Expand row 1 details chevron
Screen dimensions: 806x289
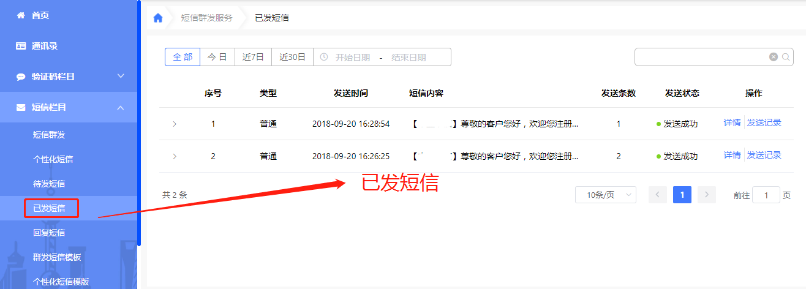(175, 124)
